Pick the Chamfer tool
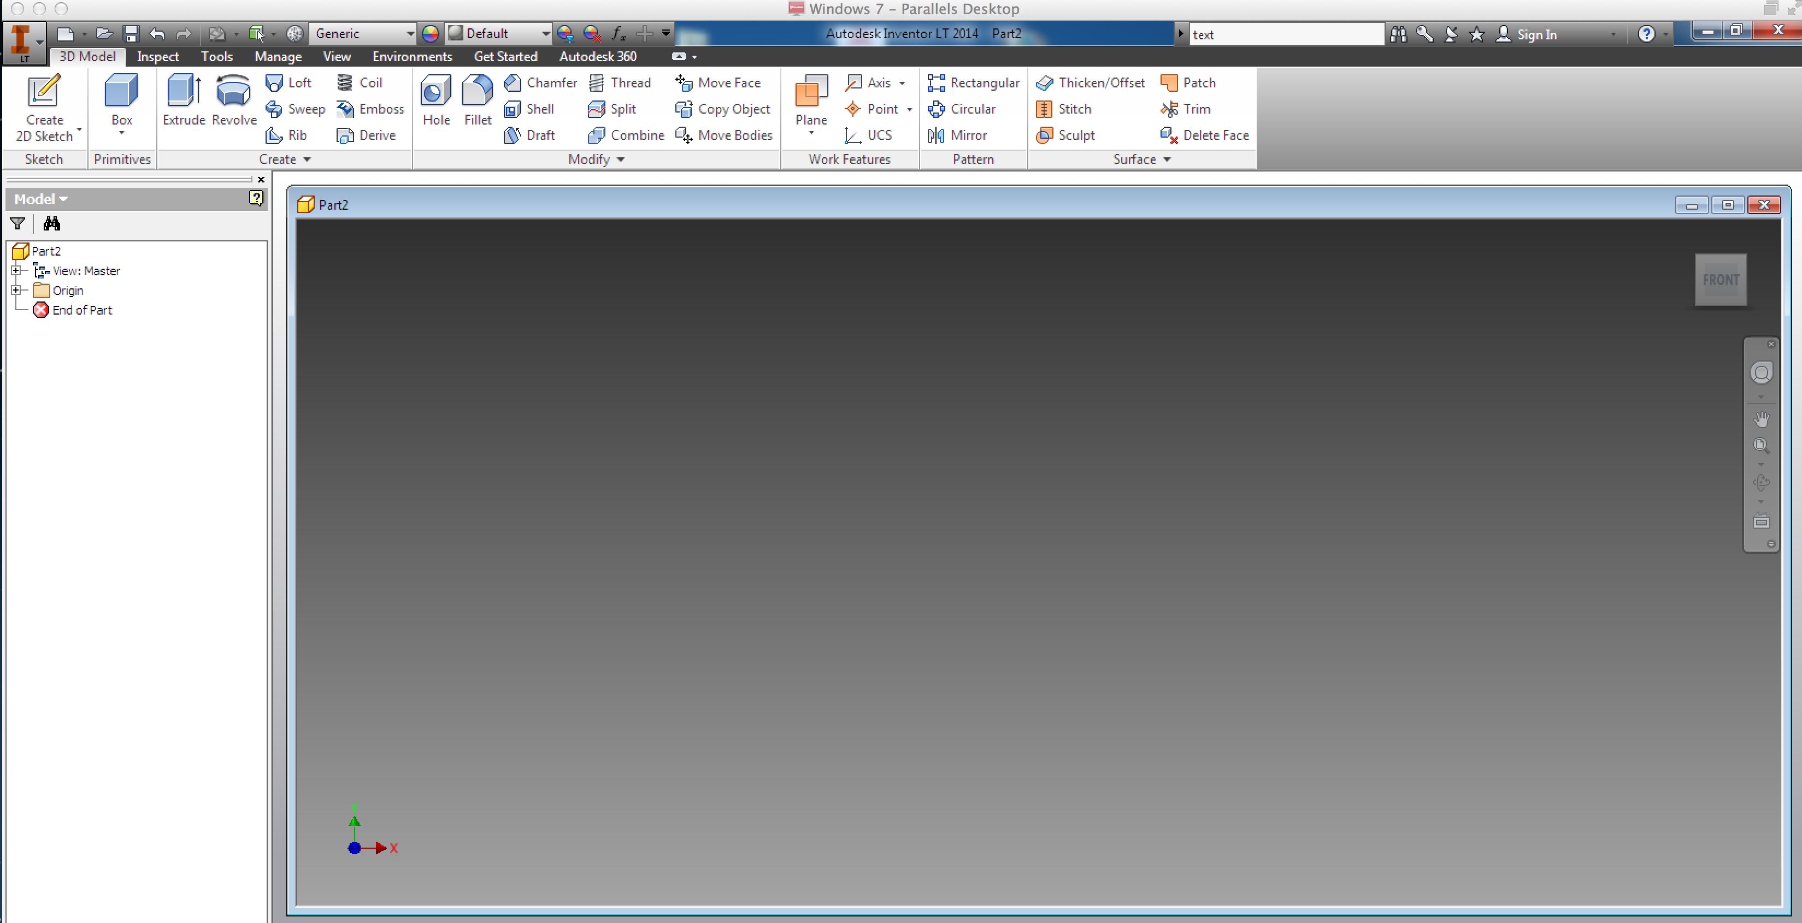This screenshot has width=1802, height=923. pyautogui.click(x=540, y=82)
